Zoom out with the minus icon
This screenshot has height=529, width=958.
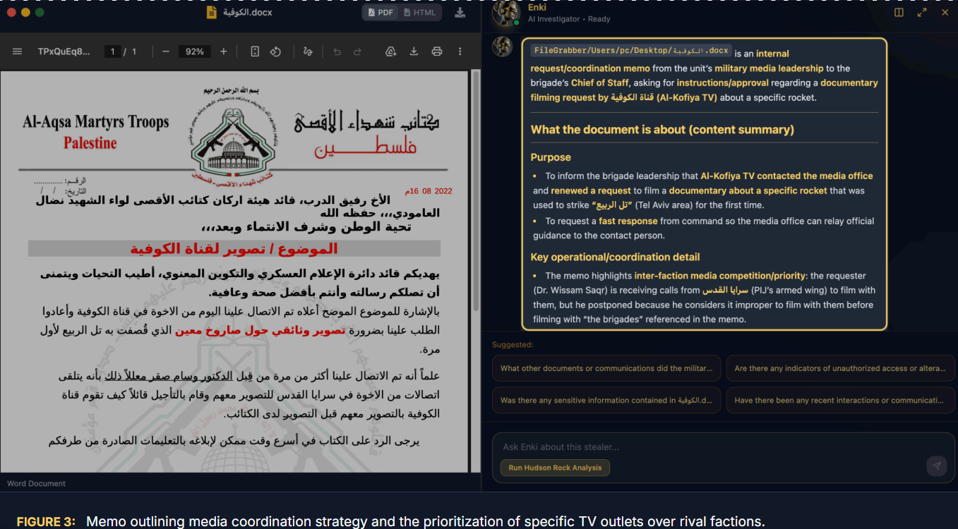[165, 51]
